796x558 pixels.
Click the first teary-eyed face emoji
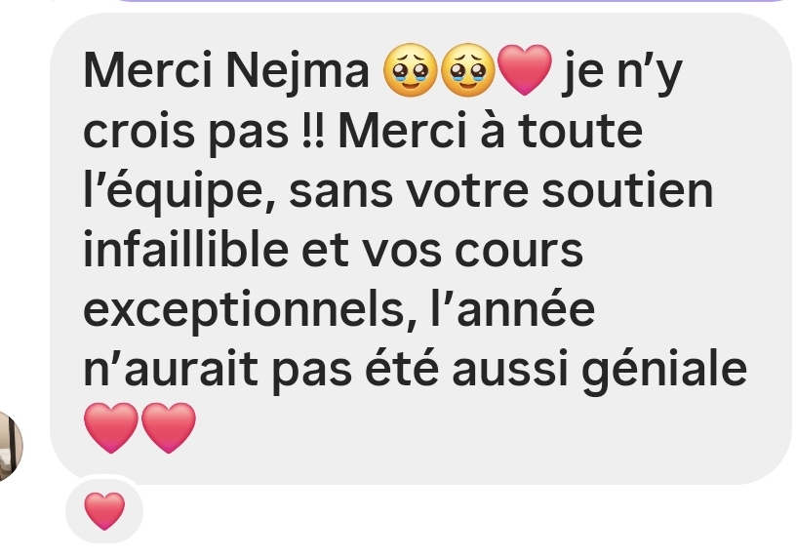[411, 70]
